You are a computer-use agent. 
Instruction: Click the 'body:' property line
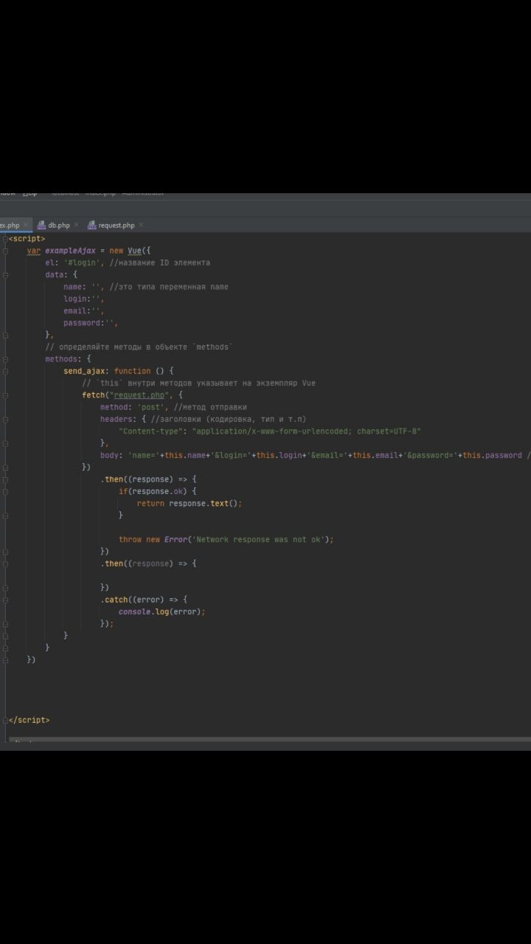tap(316, 455)
